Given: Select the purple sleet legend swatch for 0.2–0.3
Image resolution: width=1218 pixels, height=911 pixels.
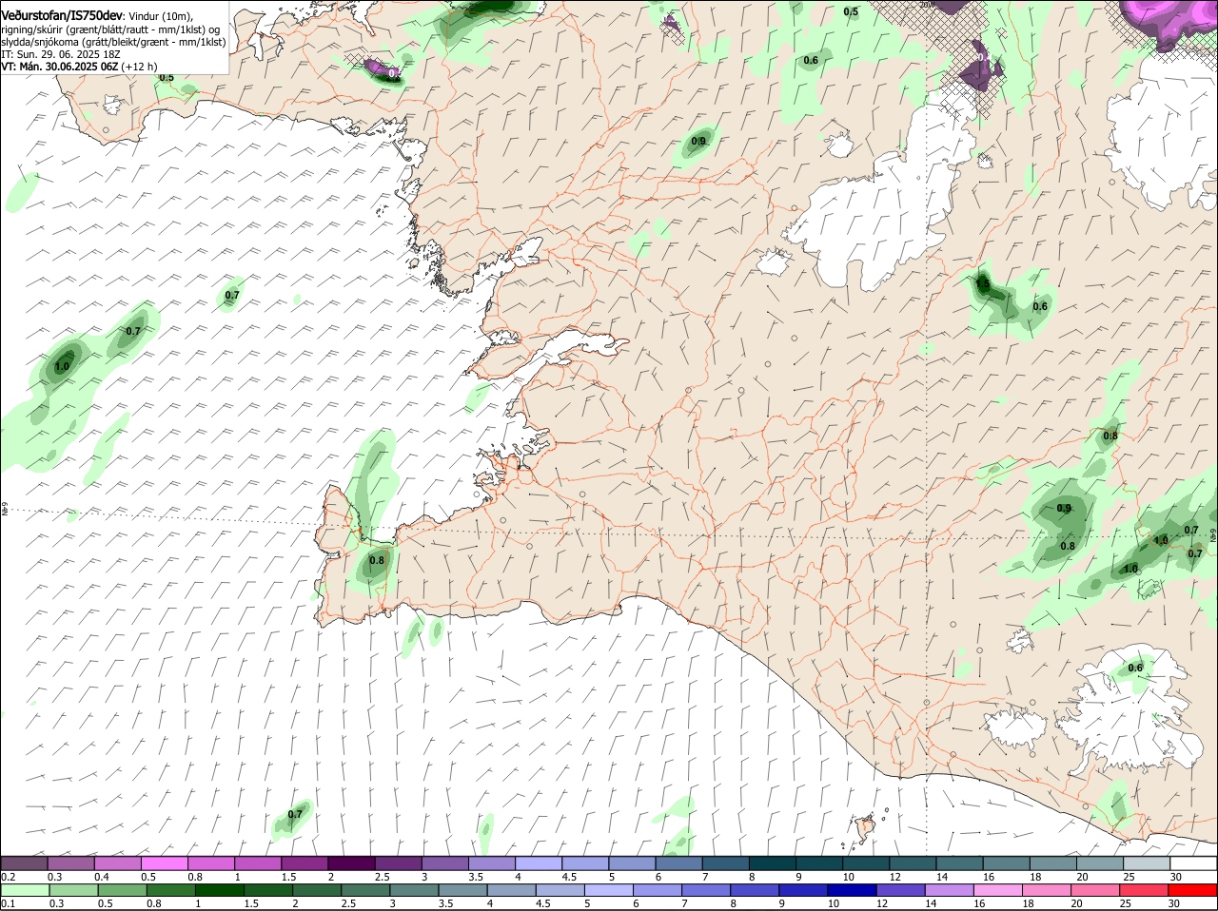Looking at the screenshot, I should click(x=25, y=863).
